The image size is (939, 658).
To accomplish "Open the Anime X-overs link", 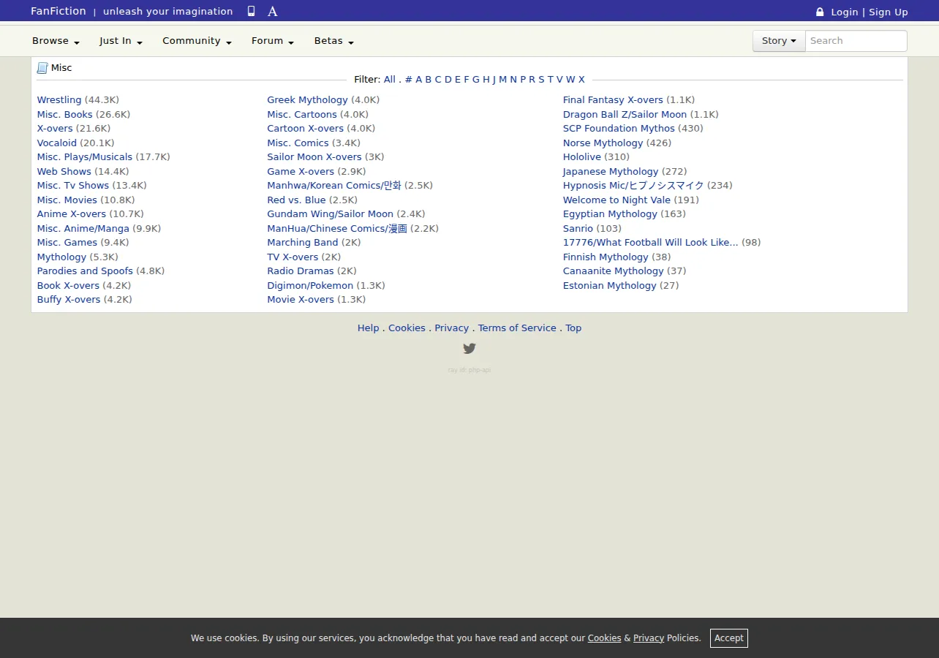I will (x=72, y=214).
